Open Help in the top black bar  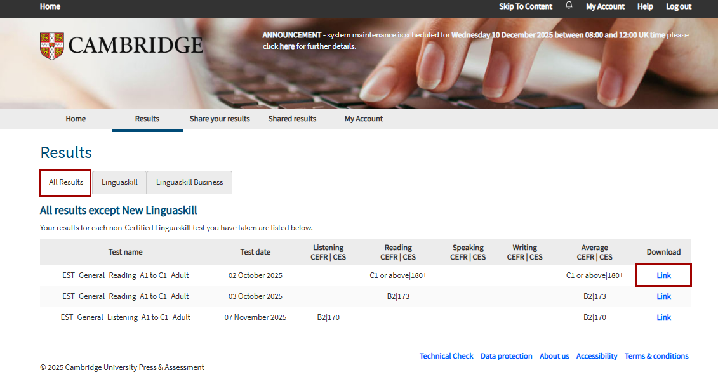(645, 6)
